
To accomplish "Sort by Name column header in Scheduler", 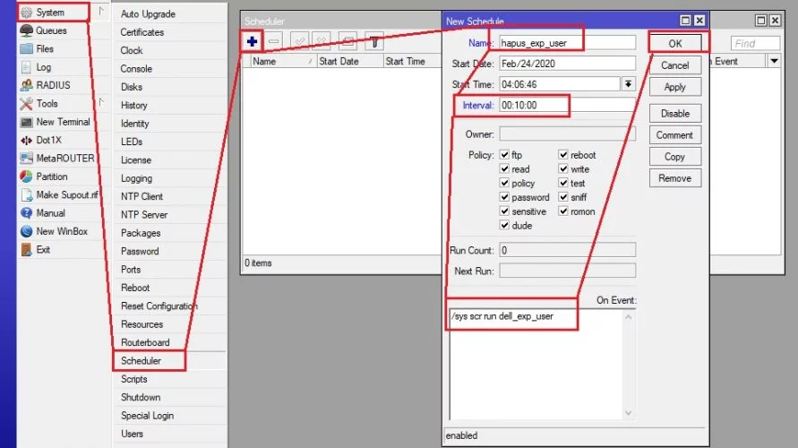I will point(283,61).
